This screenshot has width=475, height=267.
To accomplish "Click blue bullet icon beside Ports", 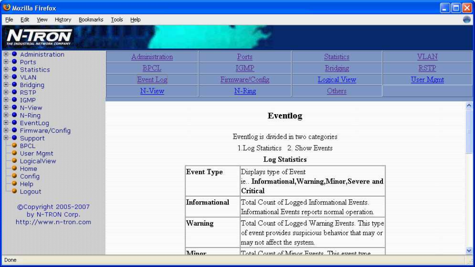I will (x=14, y=62).
